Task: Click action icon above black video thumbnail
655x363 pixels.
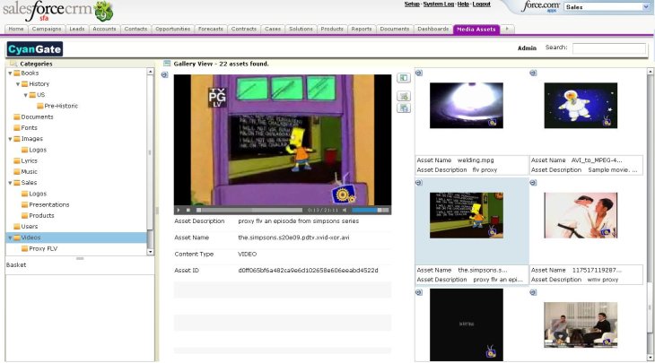Action: tap(419, 292)
